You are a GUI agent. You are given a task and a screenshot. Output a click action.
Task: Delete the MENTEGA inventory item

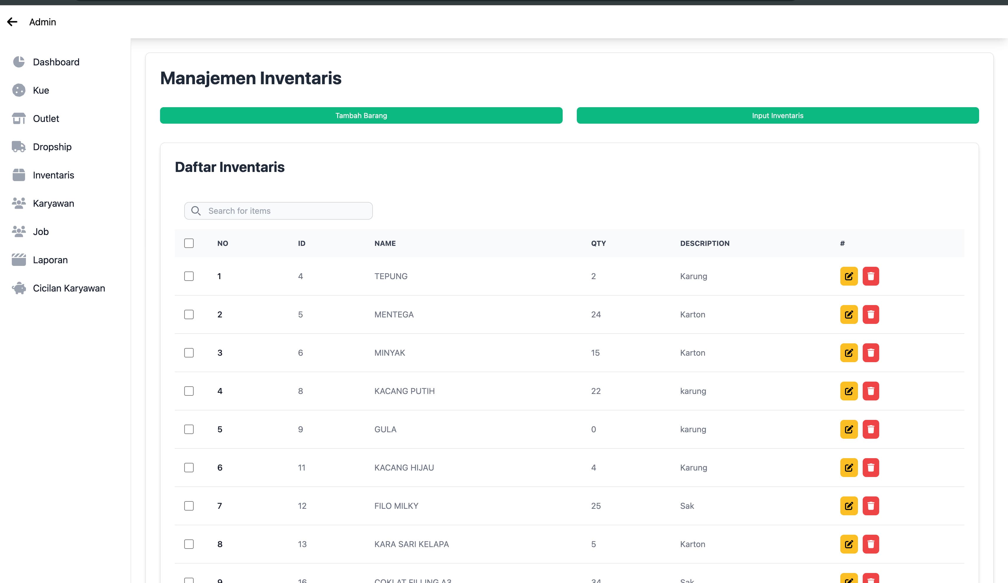(870, 314)
